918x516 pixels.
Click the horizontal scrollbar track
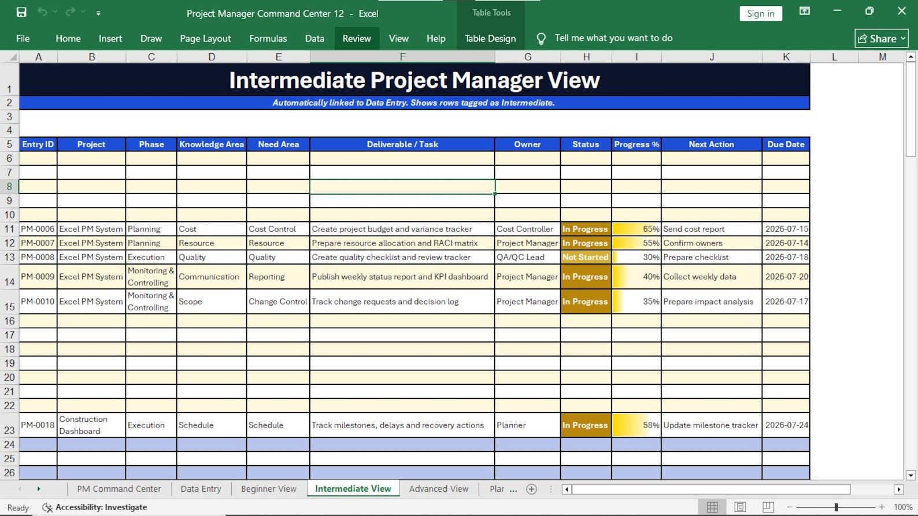tap(872, 489)
